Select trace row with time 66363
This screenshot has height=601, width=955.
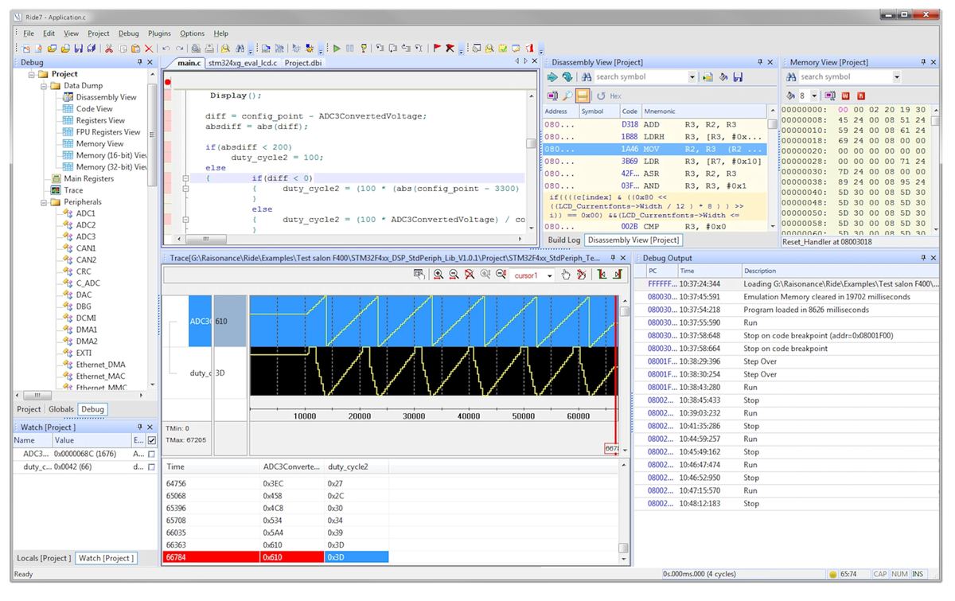[275, 544]
